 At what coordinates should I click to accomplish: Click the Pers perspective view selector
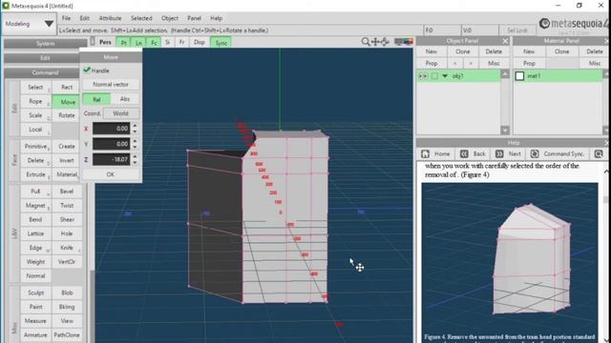[105, 42]
